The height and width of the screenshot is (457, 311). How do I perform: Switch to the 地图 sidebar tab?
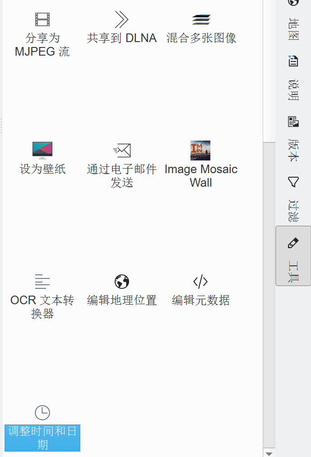[x=293, y=20]
